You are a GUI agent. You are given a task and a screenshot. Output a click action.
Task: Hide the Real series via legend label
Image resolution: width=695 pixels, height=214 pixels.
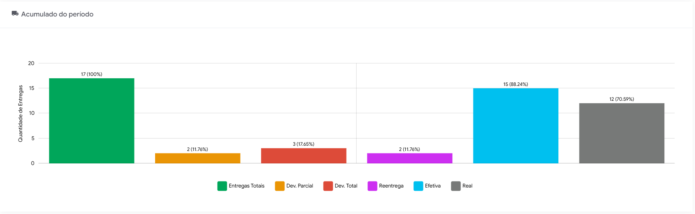(x=467, y=186)
